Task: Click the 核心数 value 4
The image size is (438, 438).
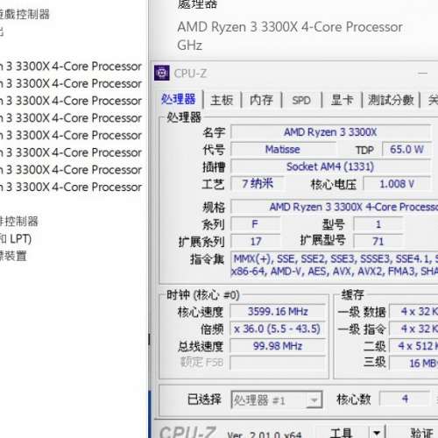Action: [405, 399]
